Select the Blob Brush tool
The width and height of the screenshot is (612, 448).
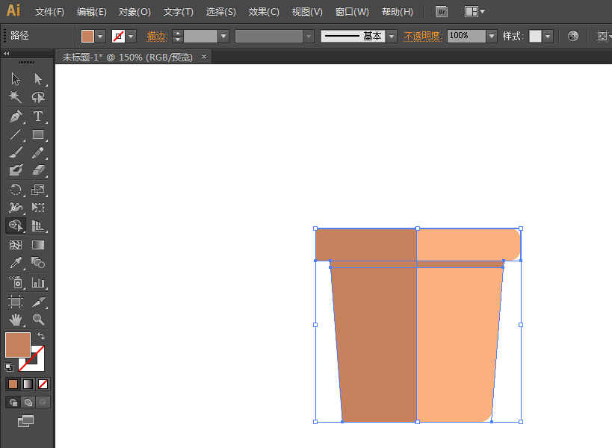point(16,170)
